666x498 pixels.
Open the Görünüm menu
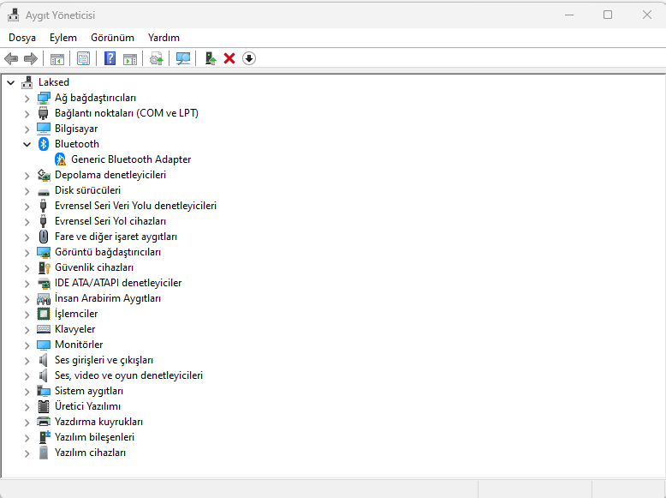[x=112, y=38]
